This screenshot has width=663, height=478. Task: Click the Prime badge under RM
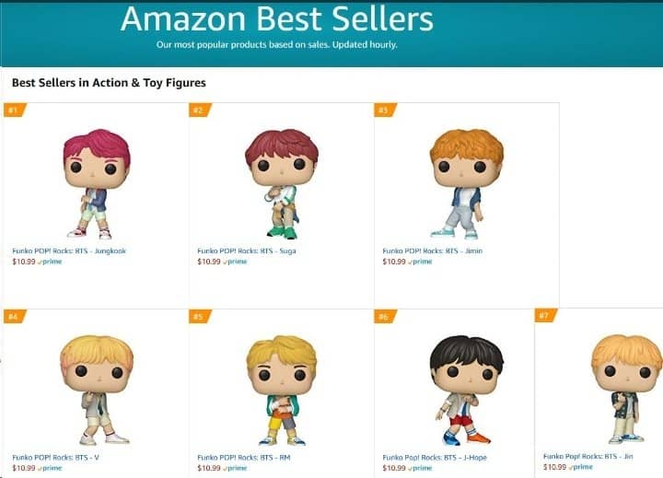pyautogui.click(x=235, y=468)
